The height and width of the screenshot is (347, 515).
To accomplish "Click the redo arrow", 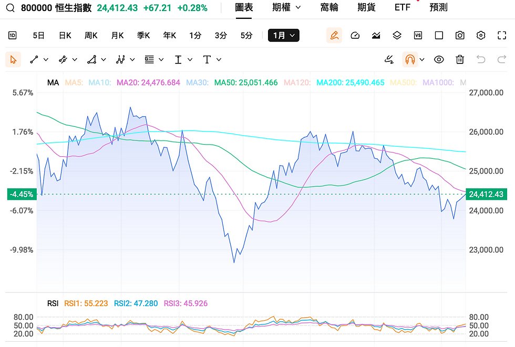I will coord(502,60).
